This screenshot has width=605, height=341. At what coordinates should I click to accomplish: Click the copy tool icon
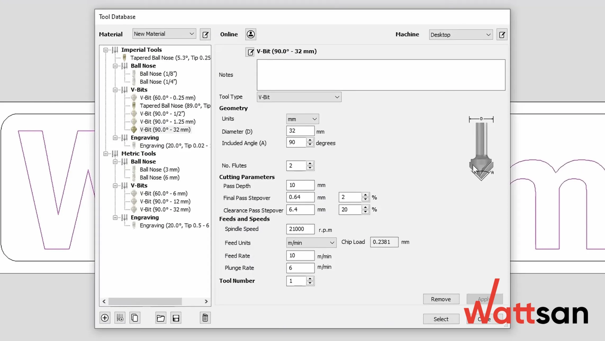pyautogui.click(x=135, y=318)
